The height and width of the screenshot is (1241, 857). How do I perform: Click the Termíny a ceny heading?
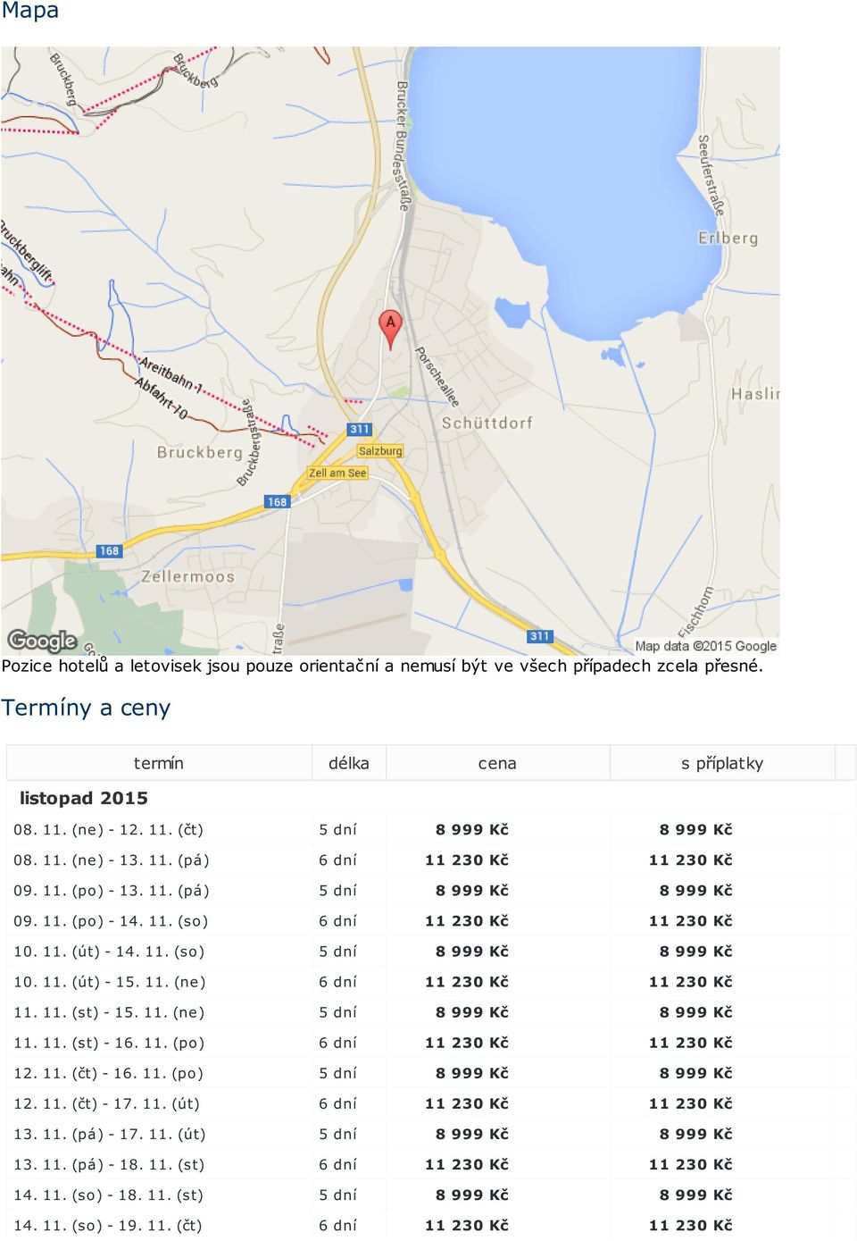(x=86, y=708)
